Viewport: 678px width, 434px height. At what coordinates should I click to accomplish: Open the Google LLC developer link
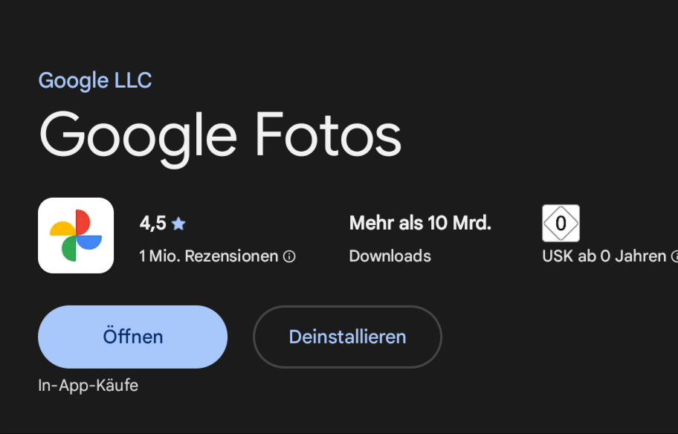pyautogui.click(x=95, y=80)
